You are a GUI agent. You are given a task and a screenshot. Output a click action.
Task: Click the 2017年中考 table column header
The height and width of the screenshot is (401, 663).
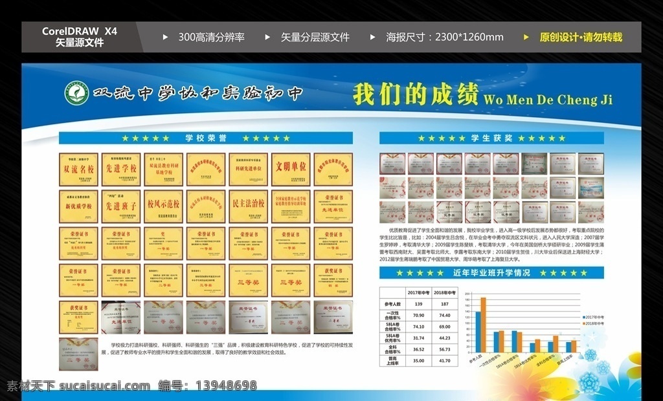pyautogui.click(x=419, y=292)
